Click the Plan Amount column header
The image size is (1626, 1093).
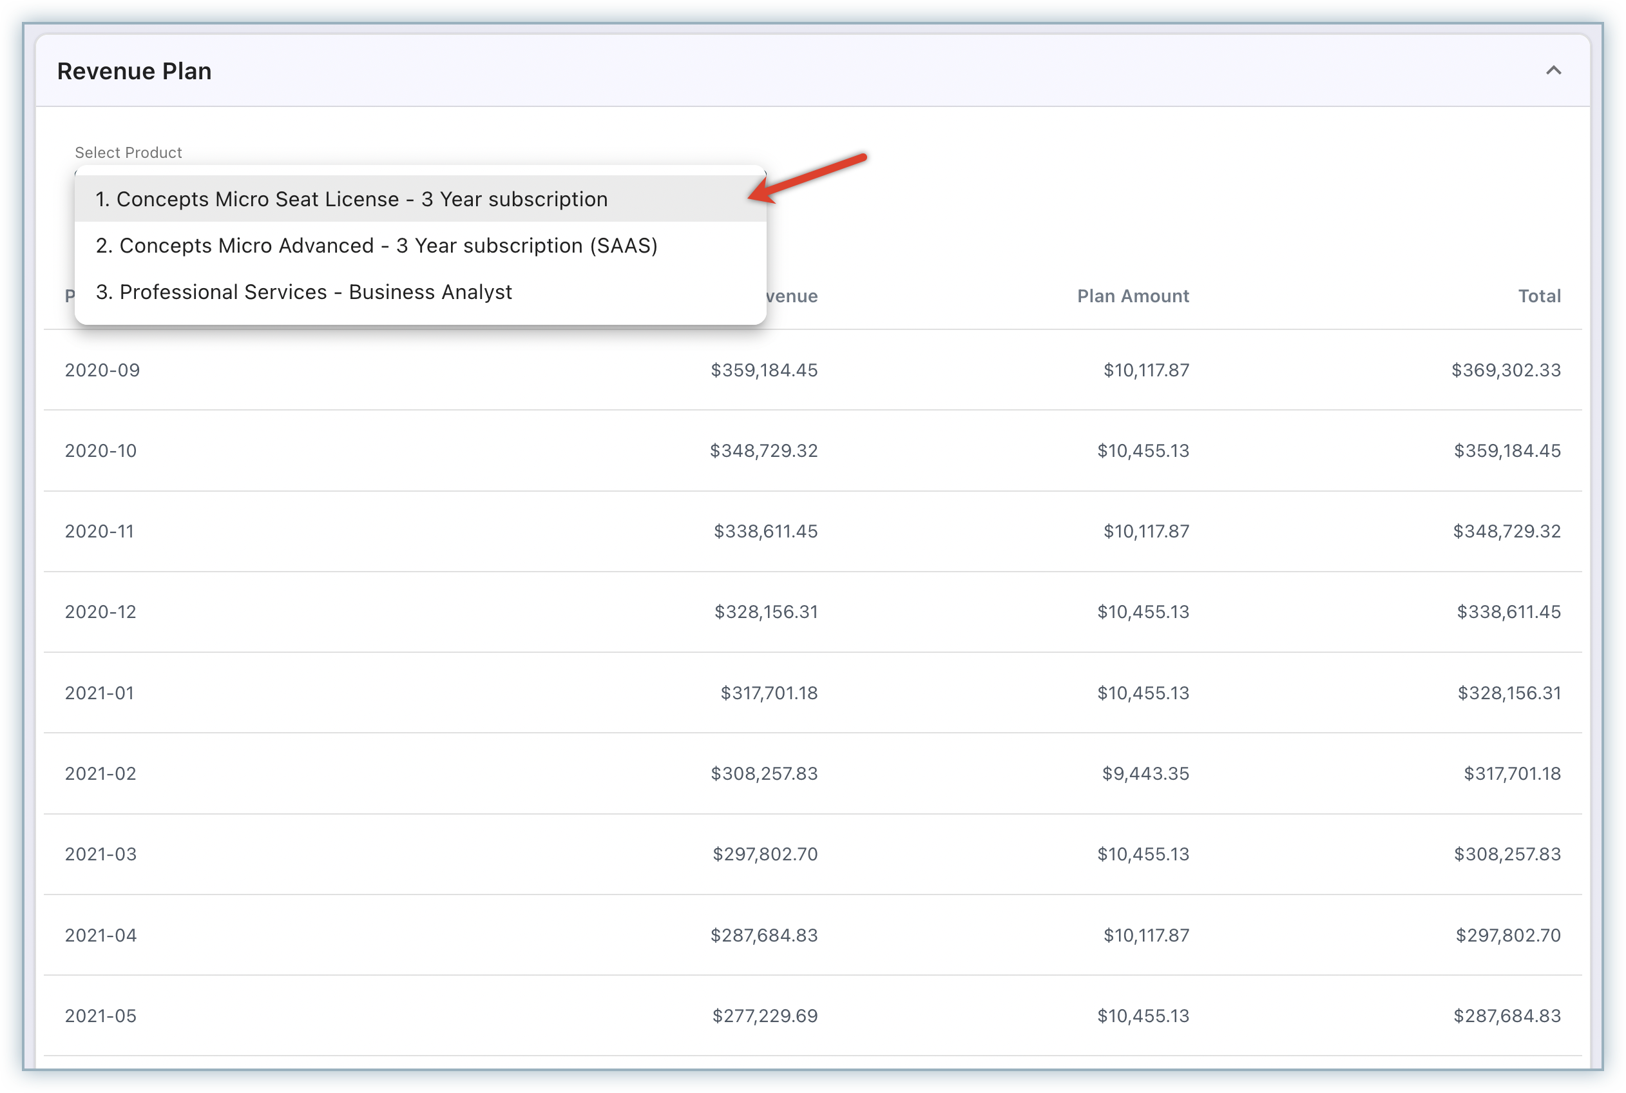(1133, 296)
